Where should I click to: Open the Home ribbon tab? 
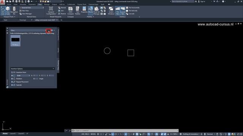tap(9, 5)
